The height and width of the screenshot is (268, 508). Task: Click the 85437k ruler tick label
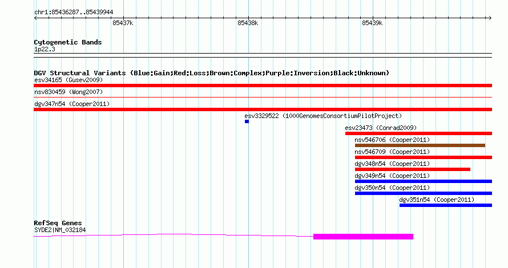(x=123, y=23)
